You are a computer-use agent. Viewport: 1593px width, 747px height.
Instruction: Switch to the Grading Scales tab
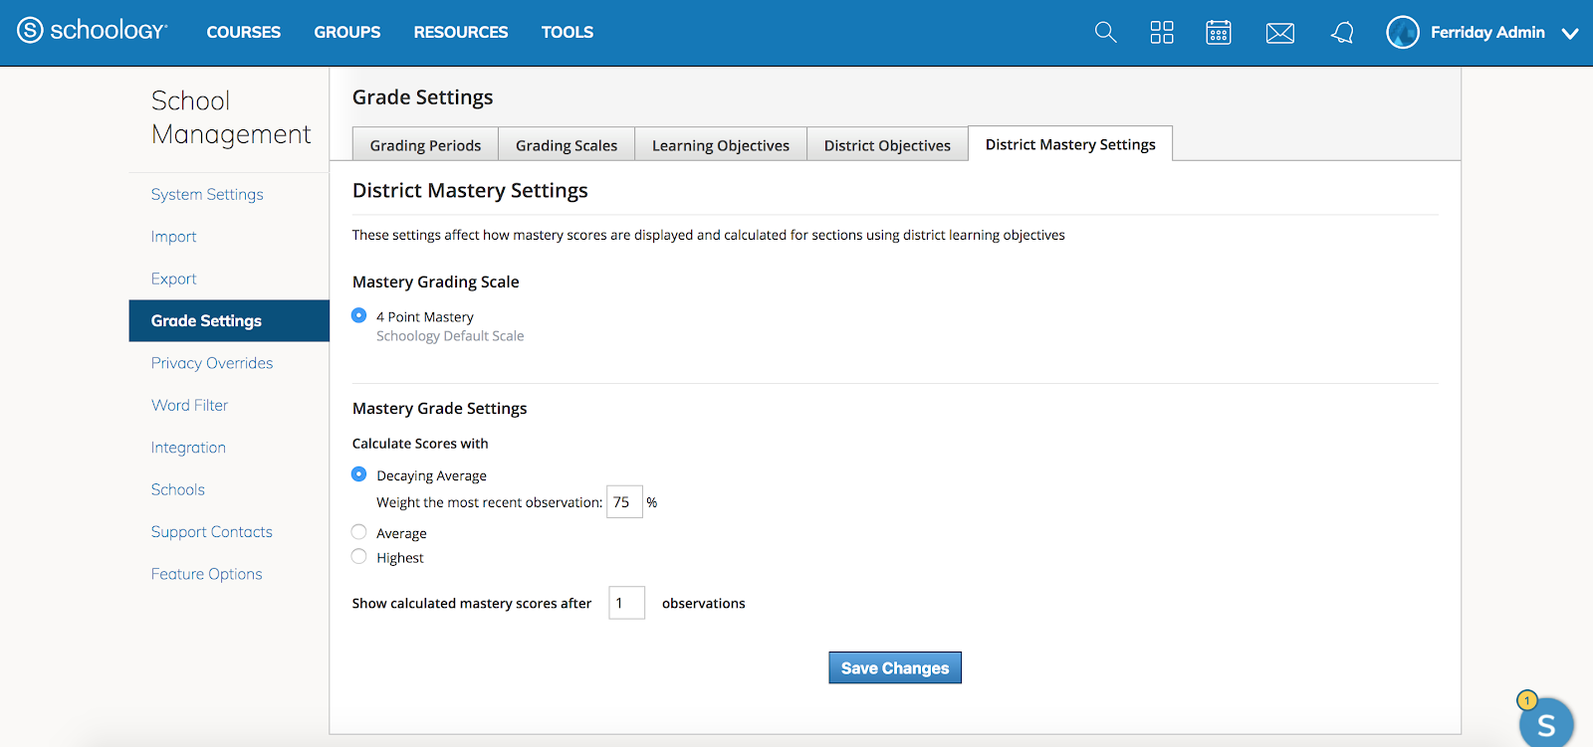pos(567,145)
